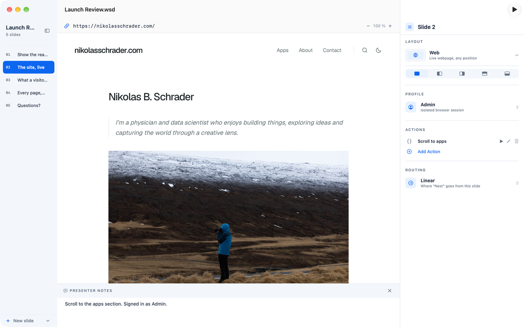Toggle the slide sidebar panel icon
Screen dimensions: 524x327
click(x=47, y=31)
